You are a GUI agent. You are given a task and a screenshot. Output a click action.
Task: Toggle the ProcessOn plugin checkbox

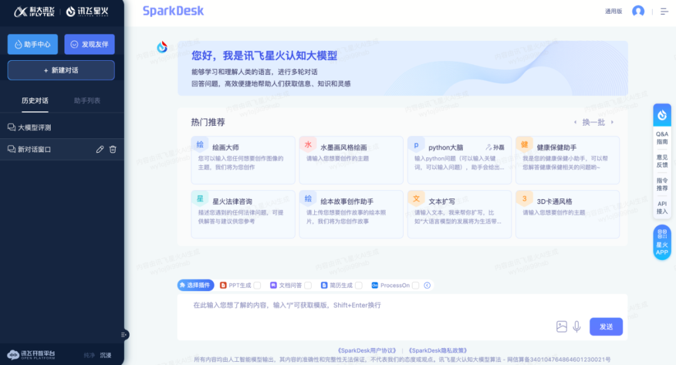pyautogui.click(x=414, y=285)
